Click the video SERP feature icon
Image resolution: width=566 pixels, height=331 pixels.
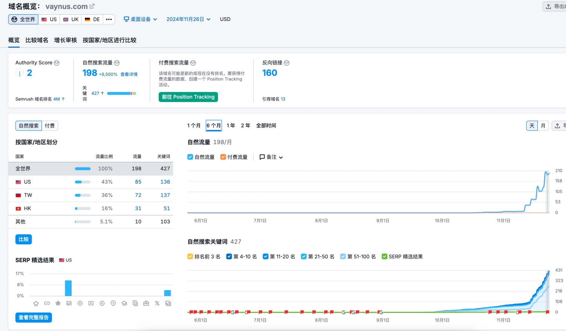(x=80, y=303)
